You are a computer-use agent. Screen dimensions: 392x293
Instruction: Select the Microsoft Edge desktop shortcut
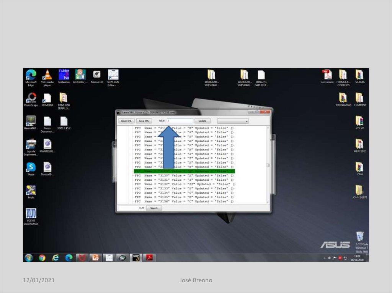pos(31,78)
